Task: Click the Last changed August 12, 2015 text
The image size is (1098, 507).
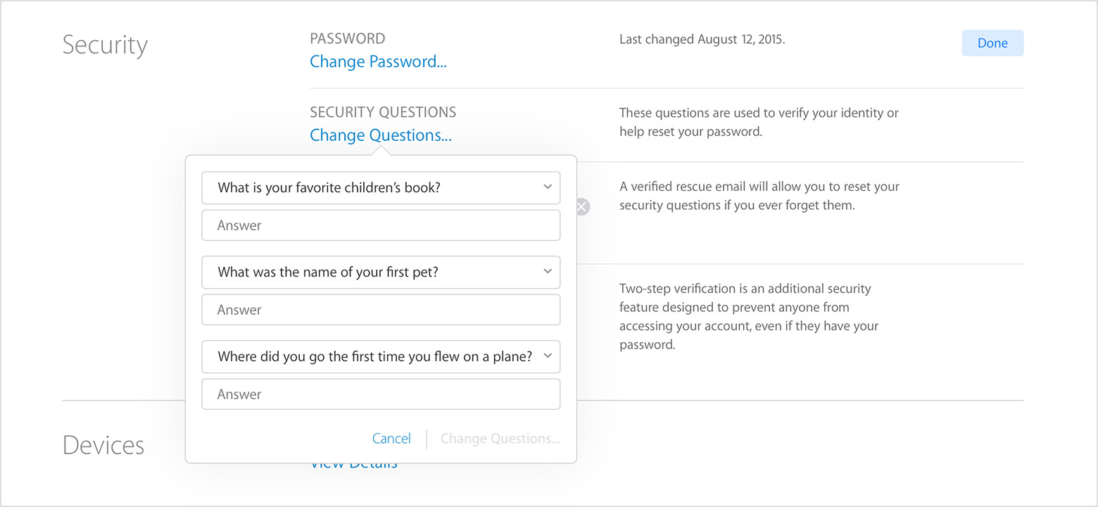Action: tap(702, 39)
